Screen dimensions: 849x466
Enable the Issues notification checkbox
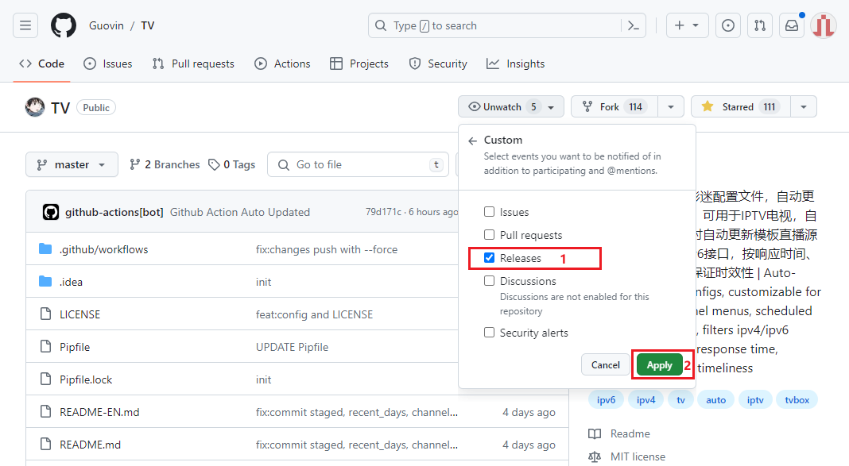(489, 211)
